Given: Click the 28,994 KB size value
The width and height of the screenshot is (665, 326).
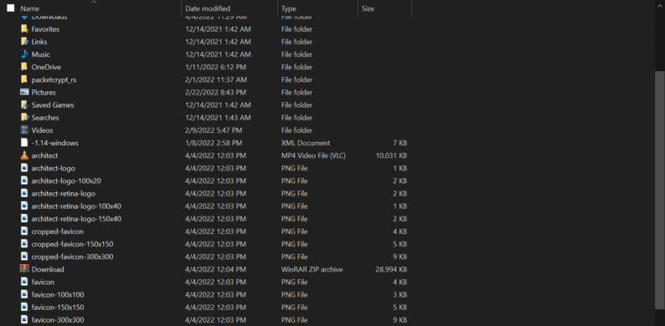Looking at the screenshot, I should pyautogui.click(x=391, y=270).
